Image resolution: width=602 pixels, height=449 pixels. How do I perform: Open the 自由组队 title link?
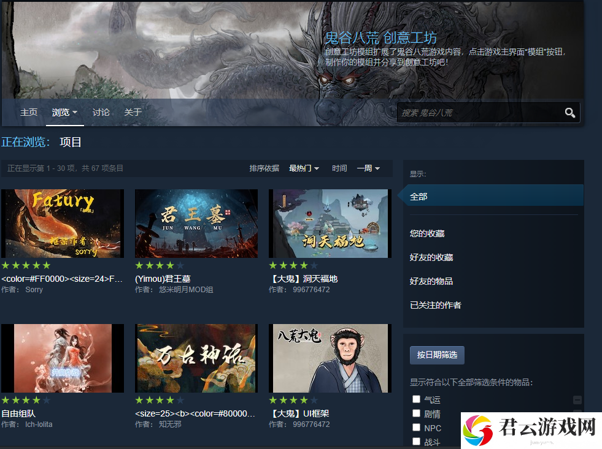[x=18, y=413]
